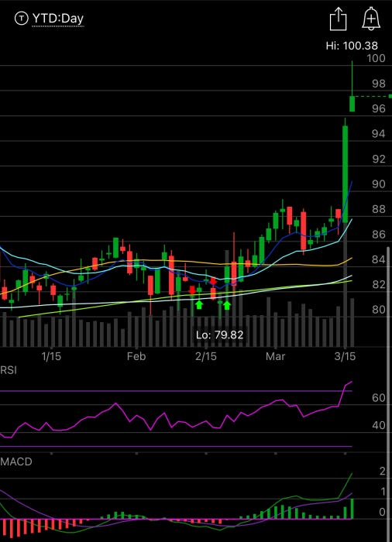Tap the tallest volume bar at 3/15
Viewport: 392px width, 542px height.
(345, 283)
